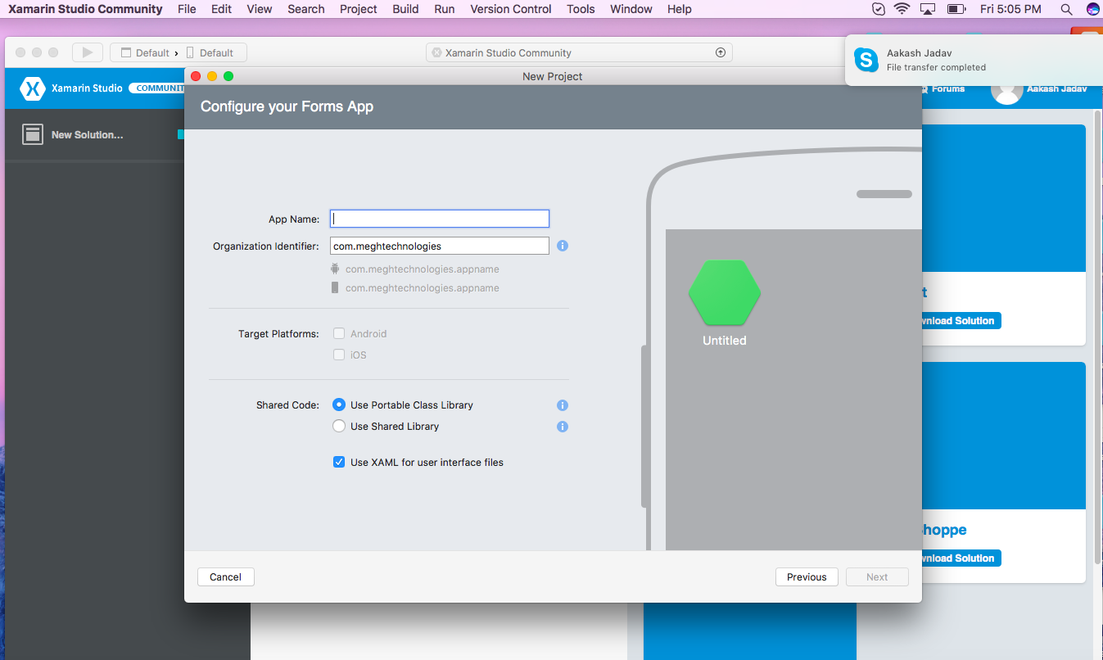1103x660 pixels.
Task: Click New Solution... in the start page
Action: [x=87, y=134]
